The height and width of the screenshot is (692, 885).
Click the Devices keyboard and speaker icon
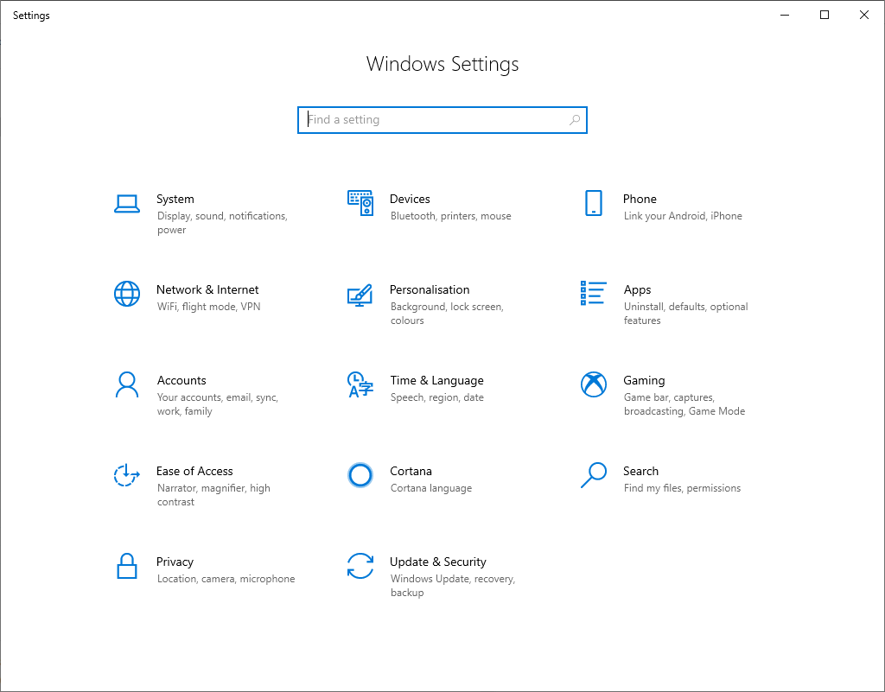[x=360, y=203]
